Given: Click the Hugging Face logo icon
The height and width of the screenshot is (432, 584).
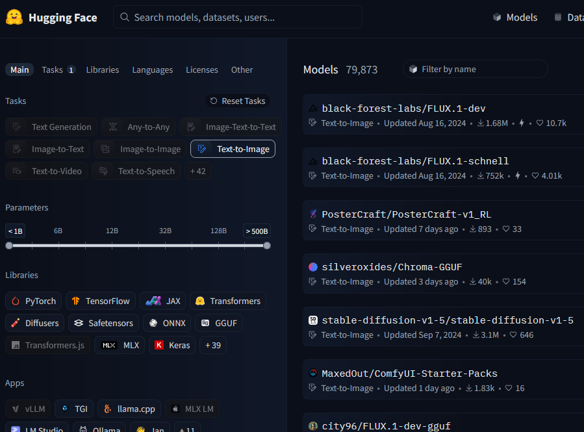Looking at the screenshot, I should (x=14, y=18).
